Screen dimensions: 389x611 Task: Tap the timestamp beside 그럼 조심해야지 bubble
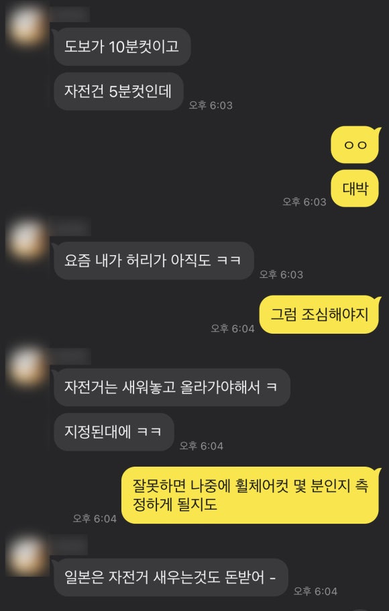233,328
